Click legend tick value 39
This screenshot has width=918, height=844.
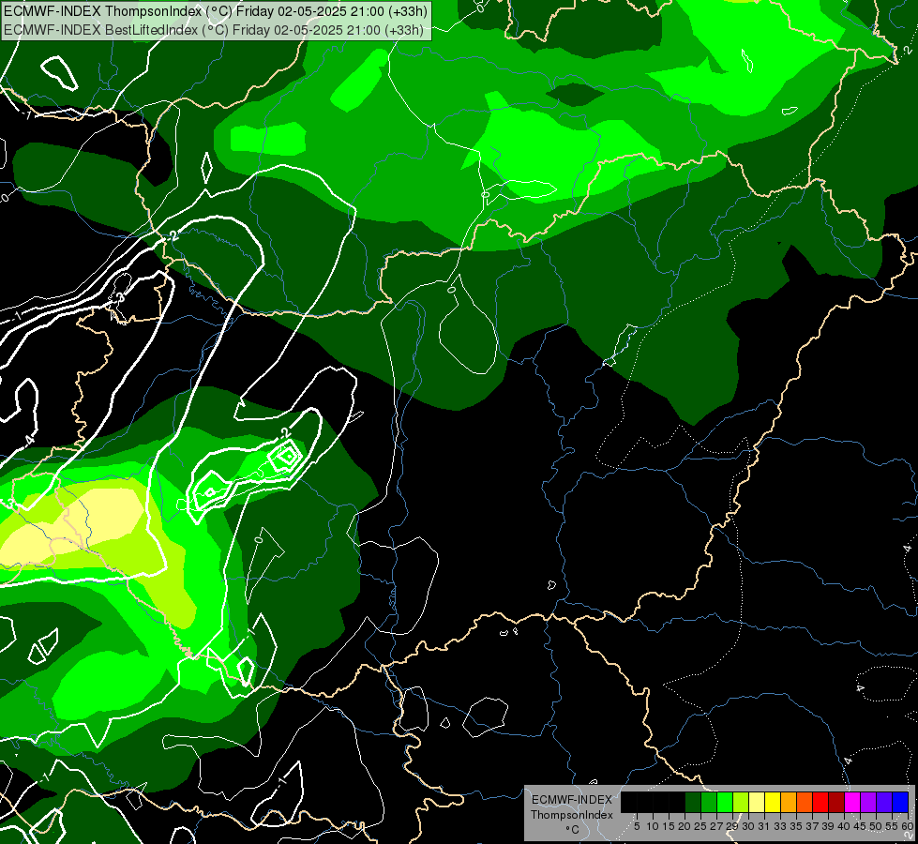pyautogui.click(x=828, y=826)
